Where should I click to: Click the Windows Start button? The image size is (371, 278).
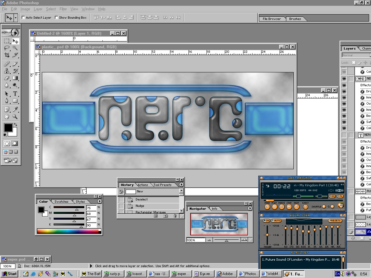tap(9, 274)
